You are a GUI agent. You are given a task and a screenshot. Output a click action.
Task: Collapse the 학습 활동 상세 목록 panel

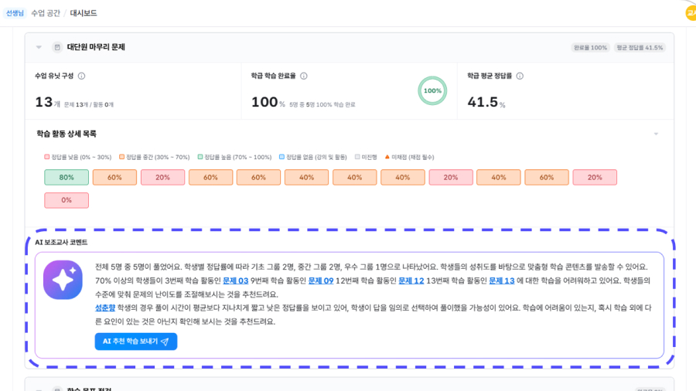pos(656,134)
